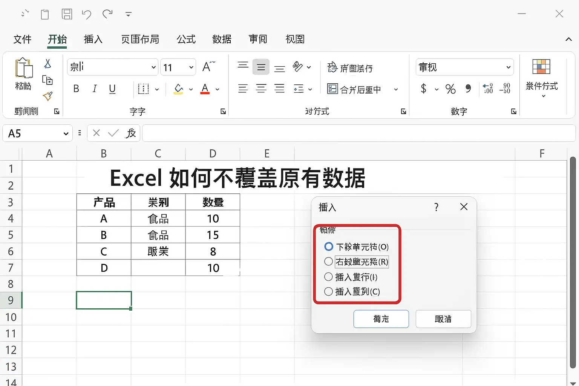579x386 pixels.
Task: Apply Underline formatting
Action: 112,89
